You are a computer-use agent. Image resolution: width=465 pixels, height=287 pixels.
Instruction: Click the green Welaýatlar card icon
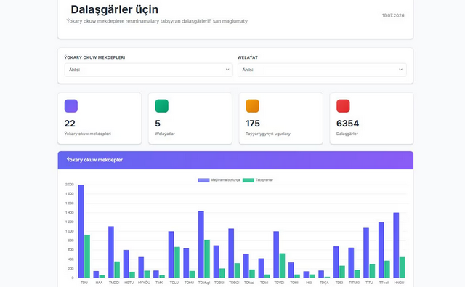161,106
